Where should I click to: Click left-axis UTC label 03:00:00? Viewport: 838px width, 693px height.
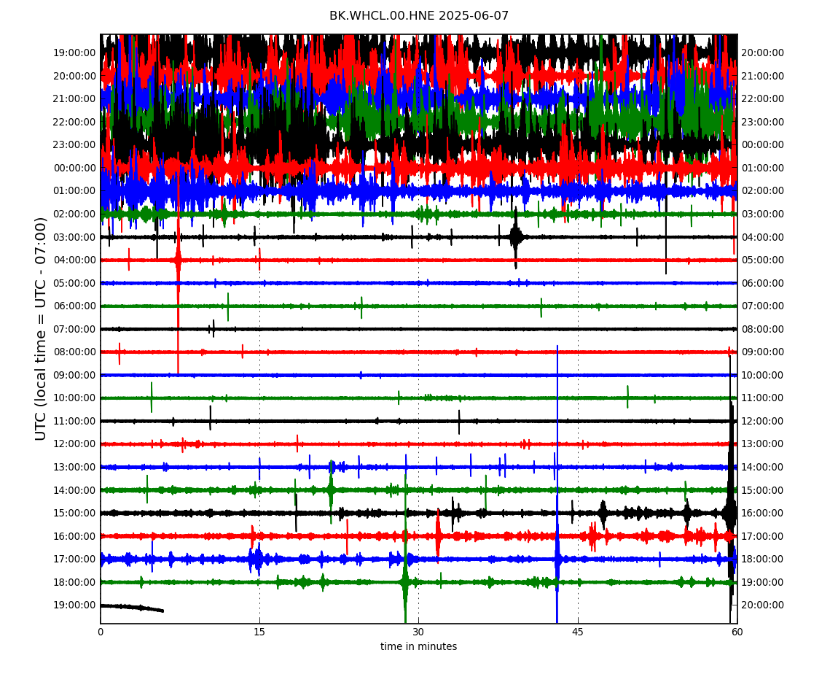point(74,237)
